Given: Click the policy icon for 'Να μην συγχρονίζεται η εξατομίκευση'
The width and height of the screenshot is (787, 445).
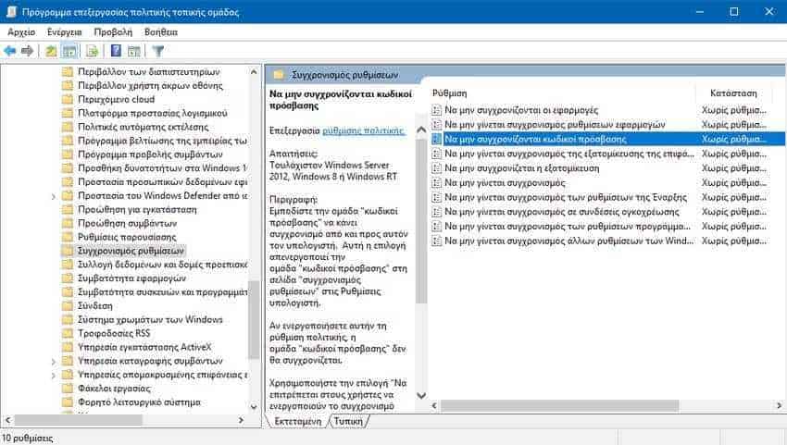Looking at the screenshot, I should click(x=437, y=168).
